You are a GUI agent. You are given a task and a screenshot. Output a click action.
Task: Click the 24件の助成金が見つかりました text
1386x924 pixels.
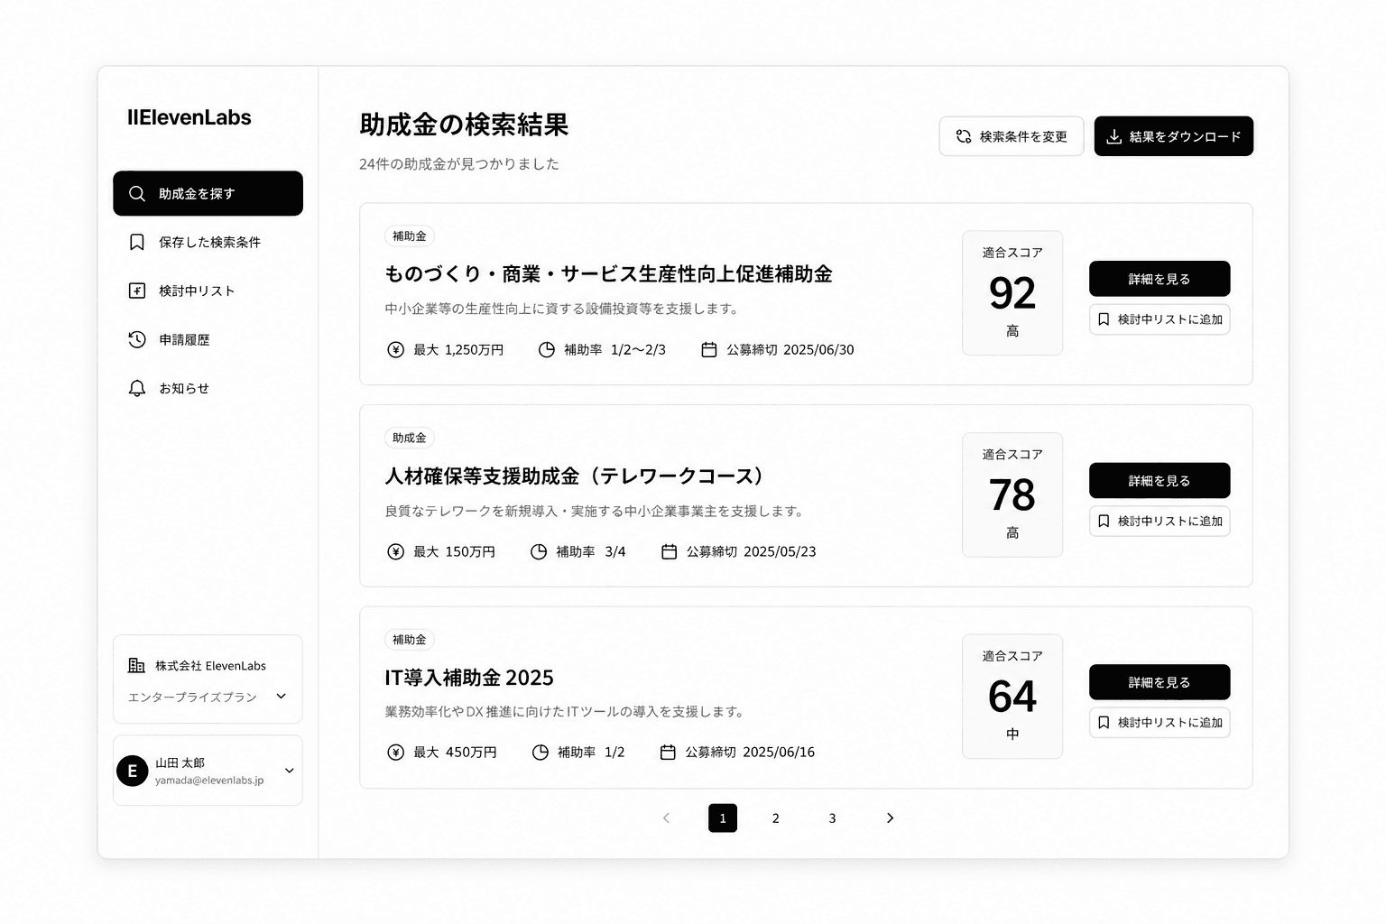tap(459, 164)
